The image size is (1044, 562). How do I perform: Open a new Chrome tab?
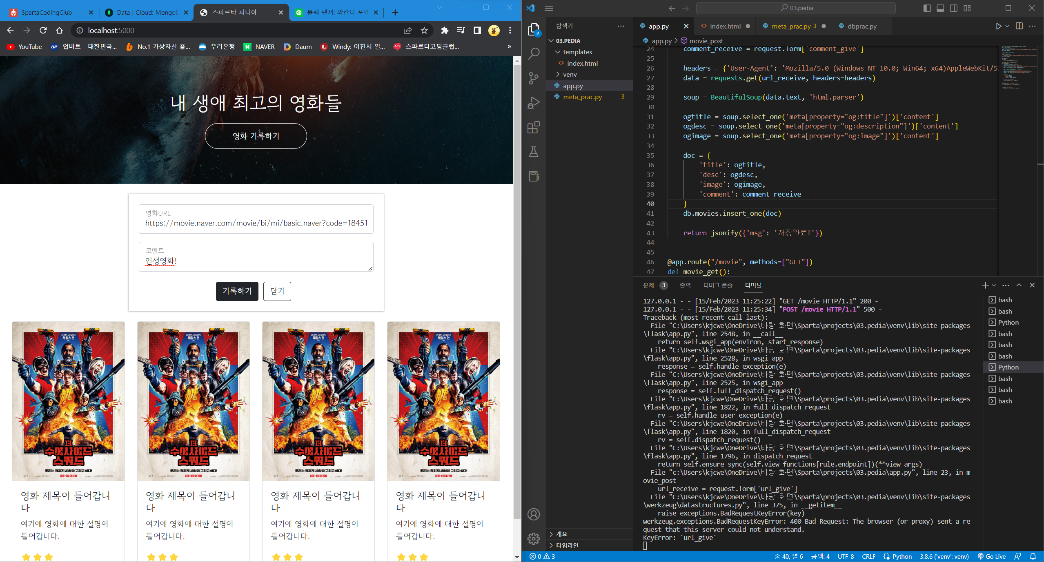[x=395, y=12]
